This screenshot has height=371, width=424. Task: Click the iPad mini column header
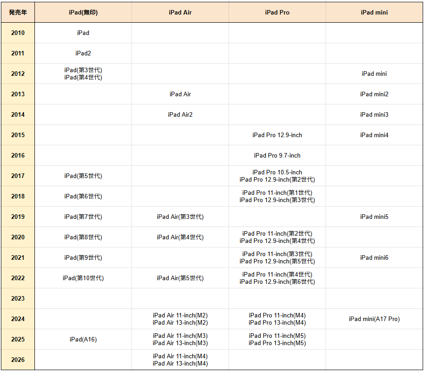coord(374,12)
